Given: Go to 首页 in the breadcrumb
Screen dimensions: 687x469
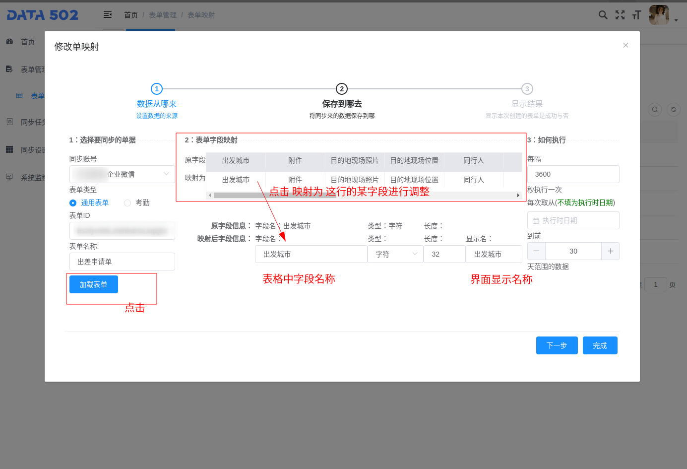Looking at the screenshot, I should pyautogui.click(x=131, y=15).
